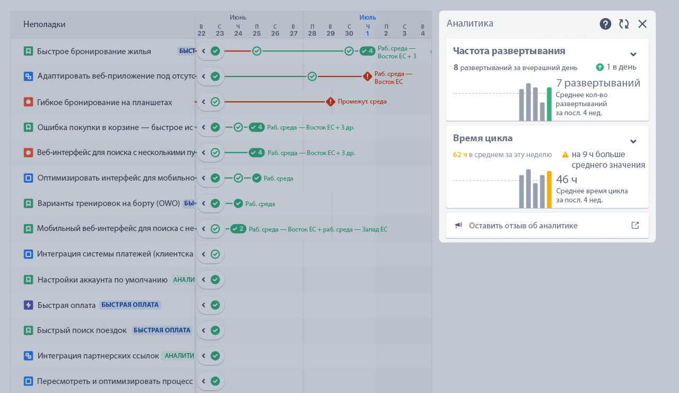Click the "✔ 4" deployment badge on "Ошибка покупки в корзине"

click(257, 127)
